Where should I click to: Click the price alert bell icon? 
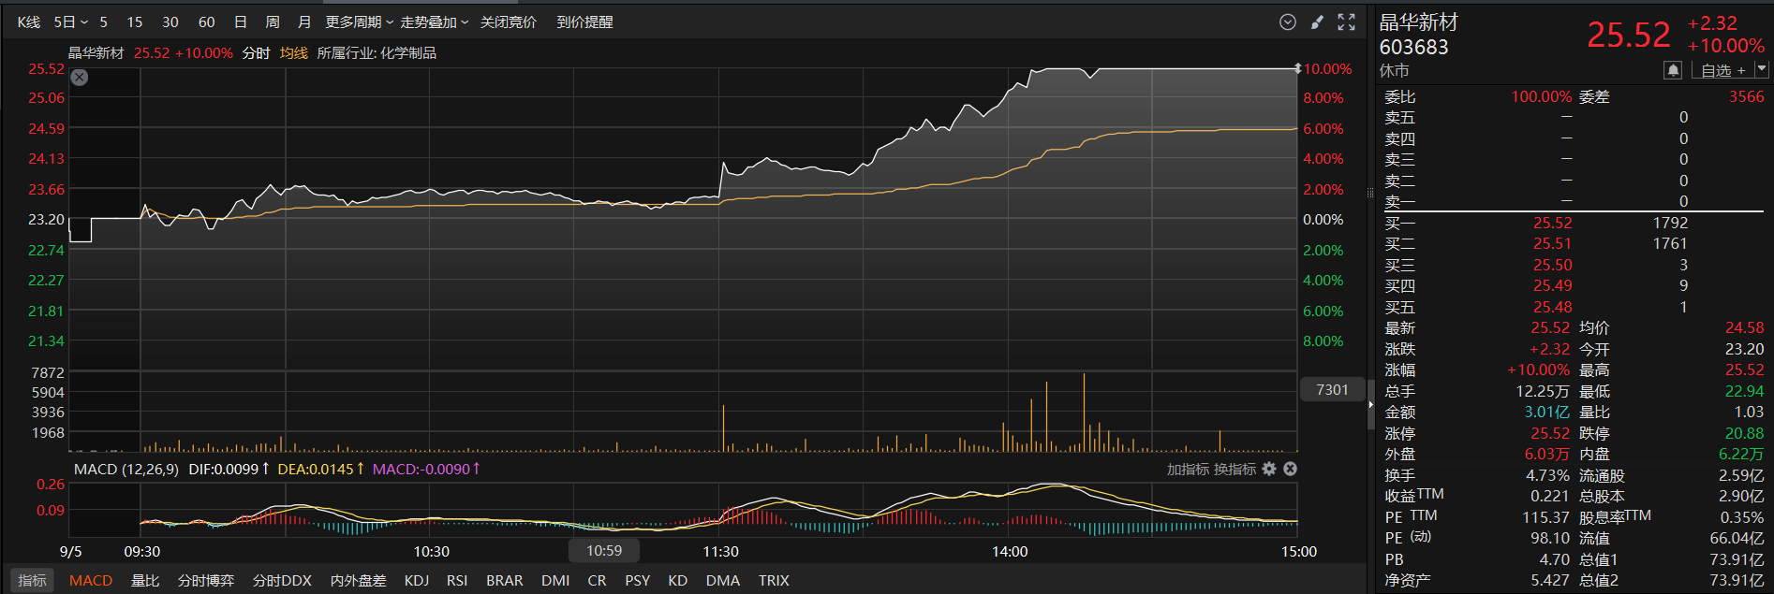click(x=1673, y=70)
